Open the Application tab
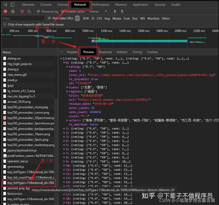 (141, 5)
